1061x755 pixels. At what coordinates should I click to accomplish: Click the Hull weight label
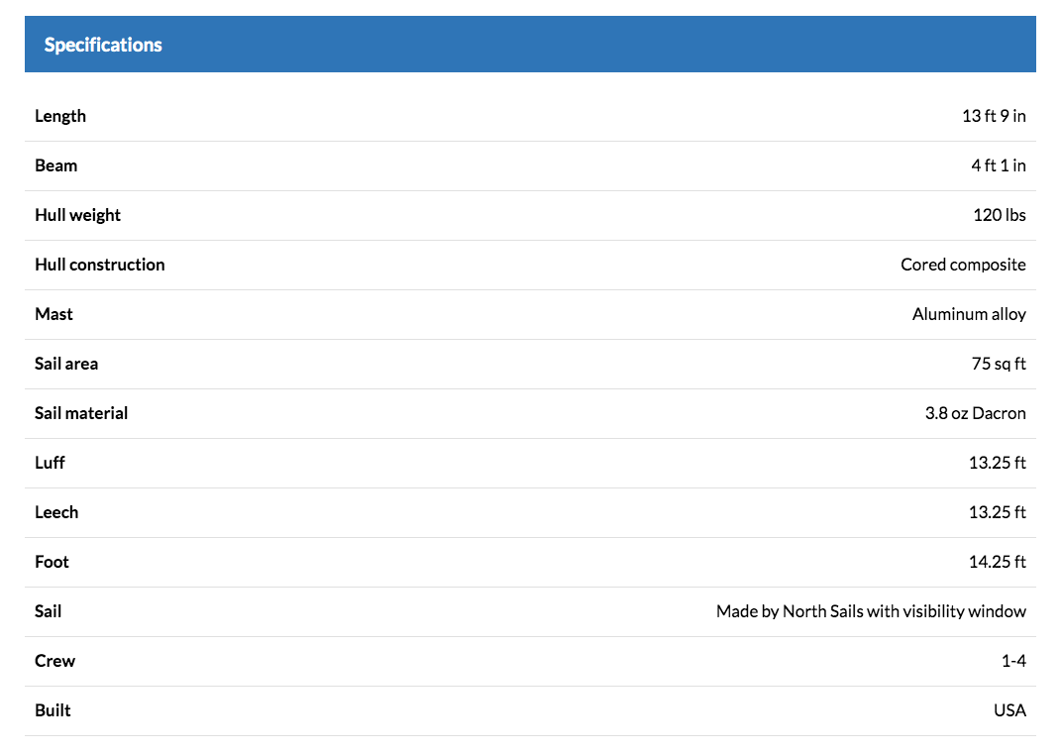[78, 215]
